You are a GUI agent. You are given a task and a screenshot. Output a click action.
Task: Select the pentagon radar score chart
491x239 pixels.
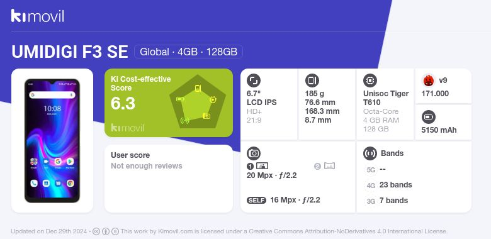click(x=198, y=101)
